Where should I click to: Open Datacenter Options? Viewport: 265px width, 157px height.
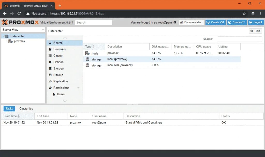pyautogui.click(x=64, y=62)
